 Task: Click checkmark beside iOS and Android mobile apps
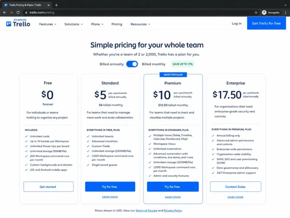pyautogui.click(x=26, y=170)
